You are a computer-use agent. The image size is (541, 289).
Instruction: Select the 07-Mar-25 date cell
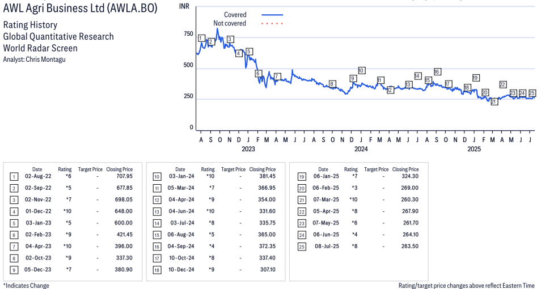pyautogui.click(x=326, y=199)
